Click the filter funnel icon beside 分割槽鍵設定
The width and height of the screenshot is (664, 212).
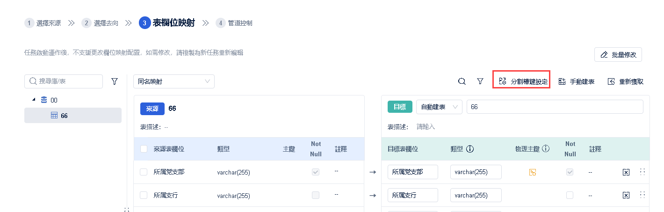click(480, 81)
